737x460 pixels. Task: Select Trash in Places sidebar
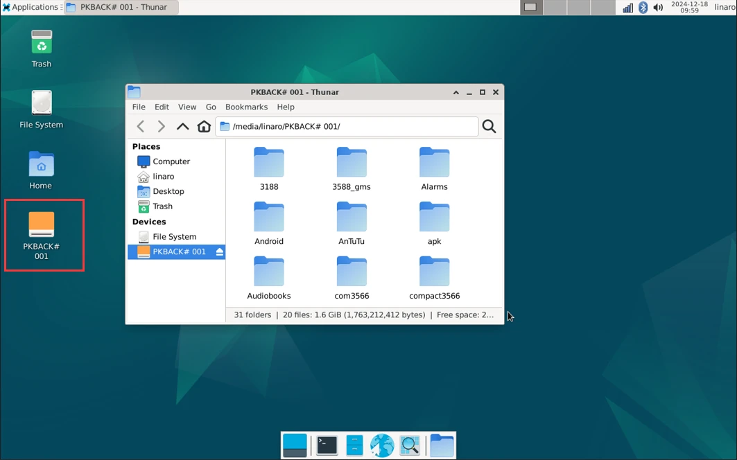click(x=176, y=206)
